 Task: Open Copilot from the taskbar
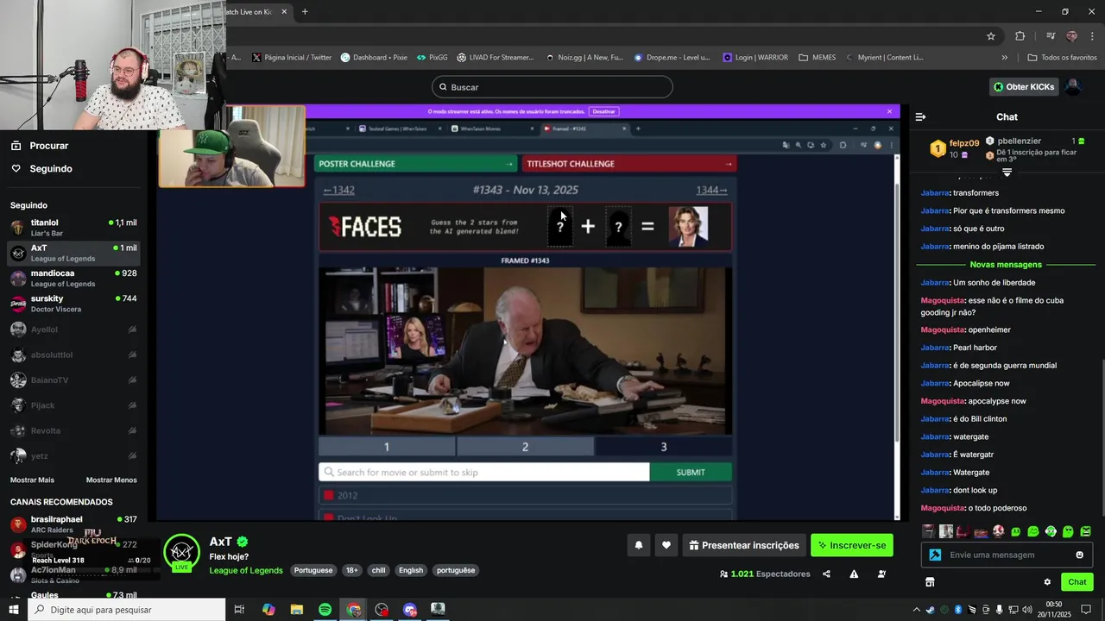tap(268, 610)
